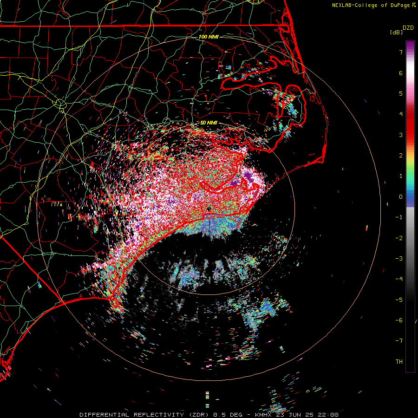Click the black radar site marker at center
418x418 pixels.
209,209
